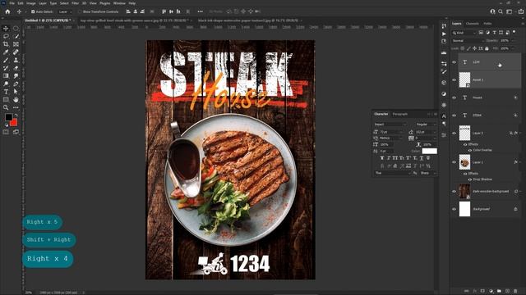Viewport: 526px width, 295px height.
Task: Toggle Color Overlay effect visibility
Action: (470, 151)
